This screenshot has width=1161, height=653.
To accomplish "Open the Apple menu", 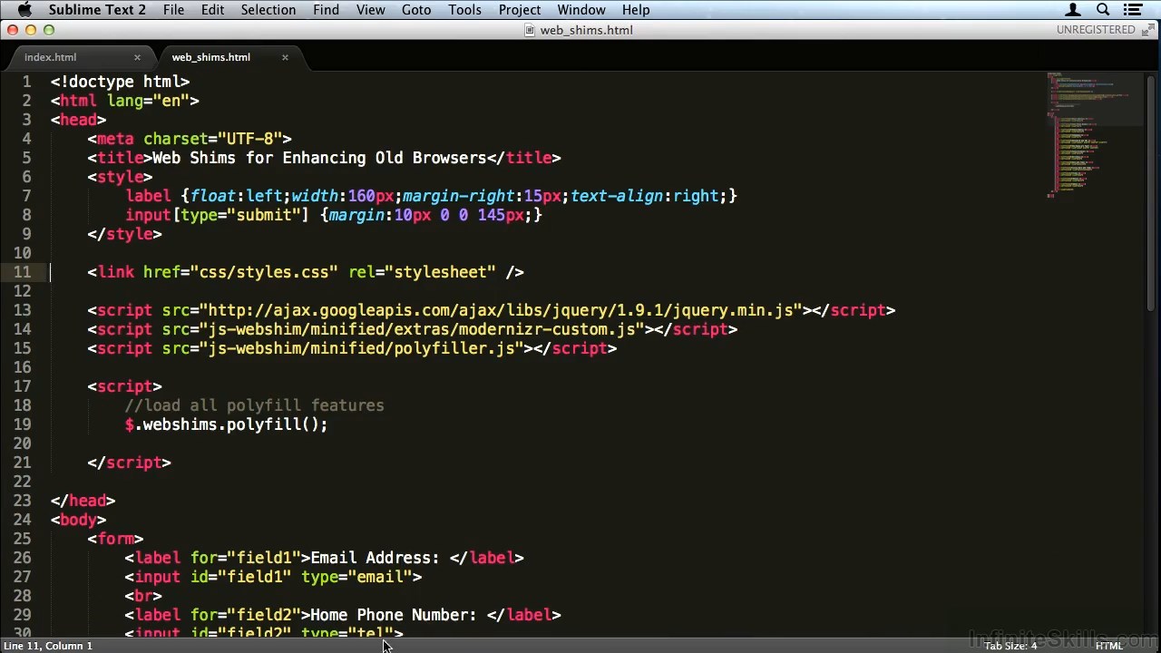I will pos(24,10).
